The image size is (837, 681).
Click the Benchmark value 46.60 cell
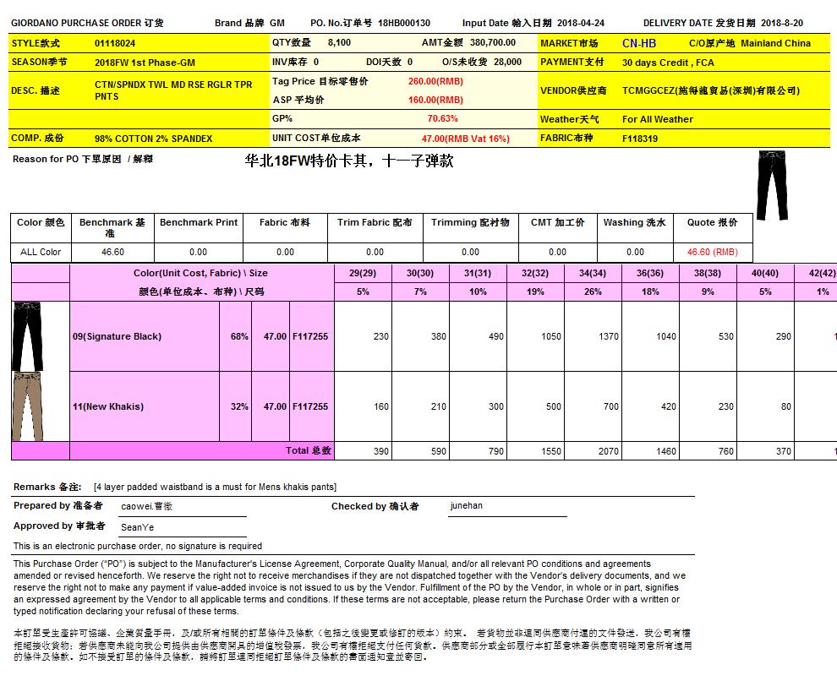[112, 252]
